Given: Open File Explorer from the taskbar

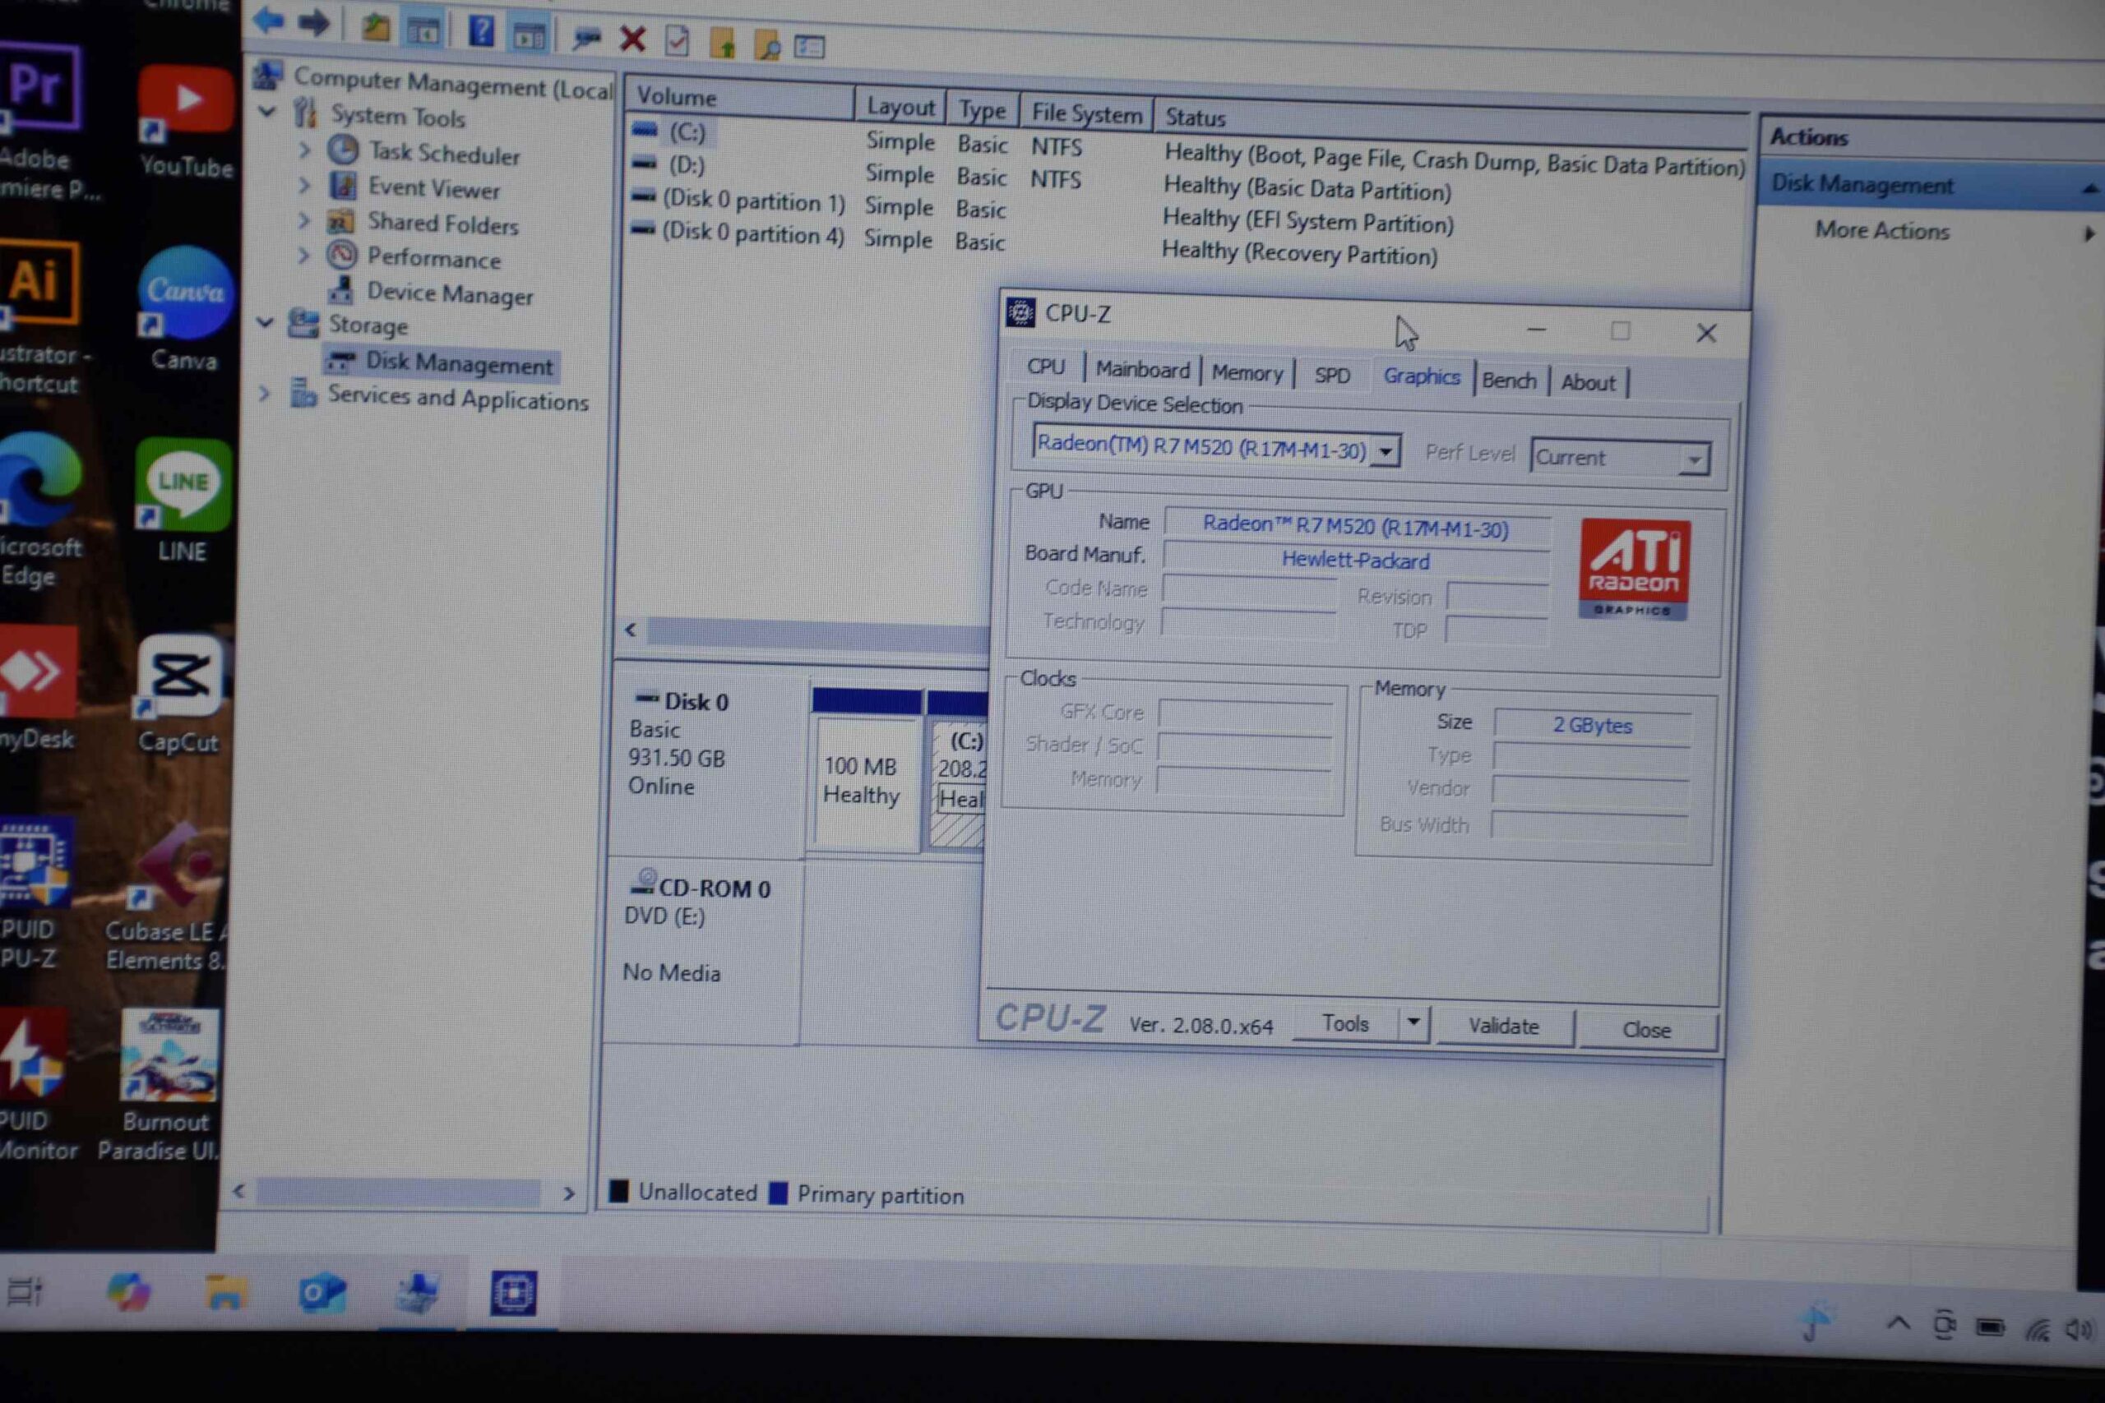Looking at the screenshot, I should coord(224,1293).
